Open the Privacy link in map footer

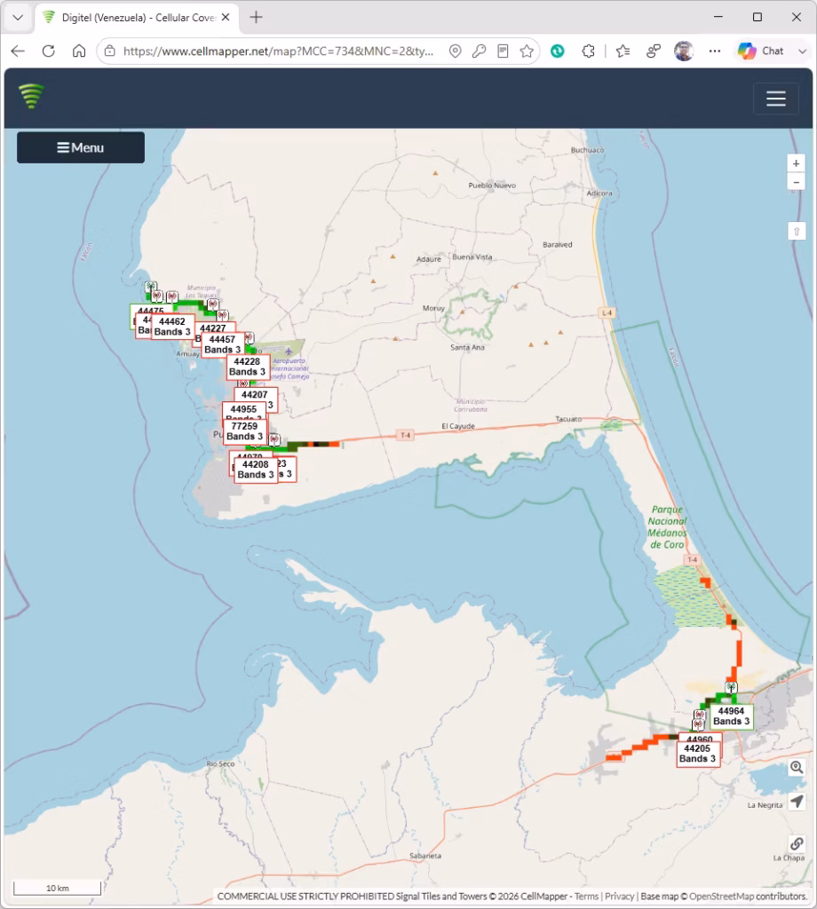[x=619, y=897]
